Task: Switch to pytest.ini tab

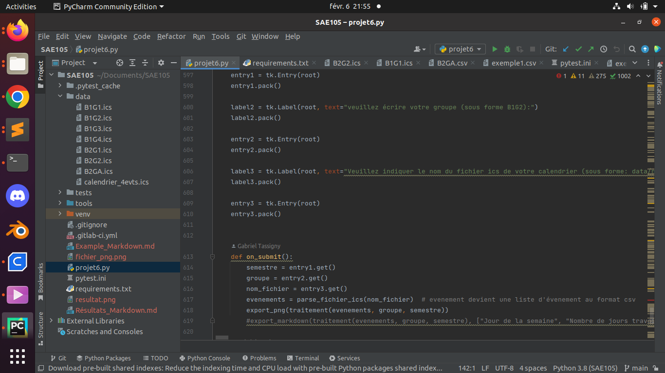Action: pos(575,63)
